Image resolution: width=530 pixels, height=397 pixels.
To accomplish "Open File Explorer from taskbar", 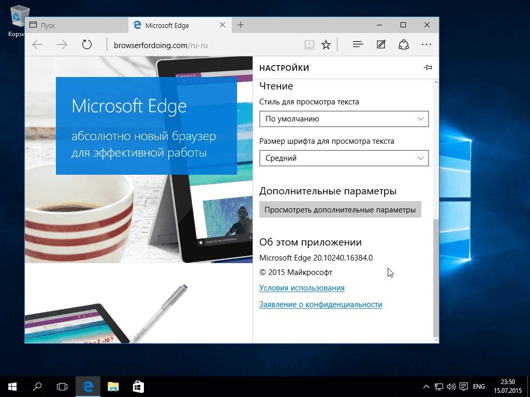I will (113, 387).
